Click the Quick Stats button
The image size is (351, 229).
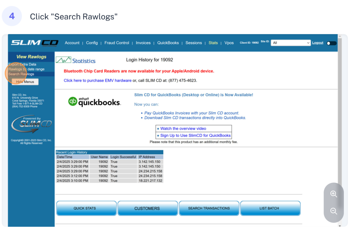[x=85, y=208]
